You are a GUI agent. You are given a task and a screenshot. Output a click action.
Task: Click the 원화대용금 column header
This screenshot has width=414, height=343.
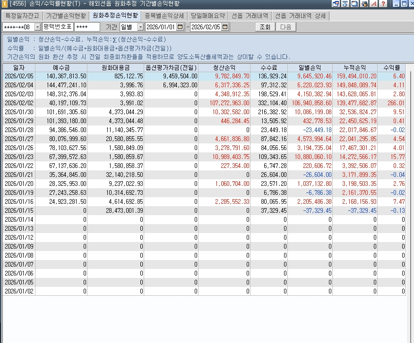(x=116, y=67)
